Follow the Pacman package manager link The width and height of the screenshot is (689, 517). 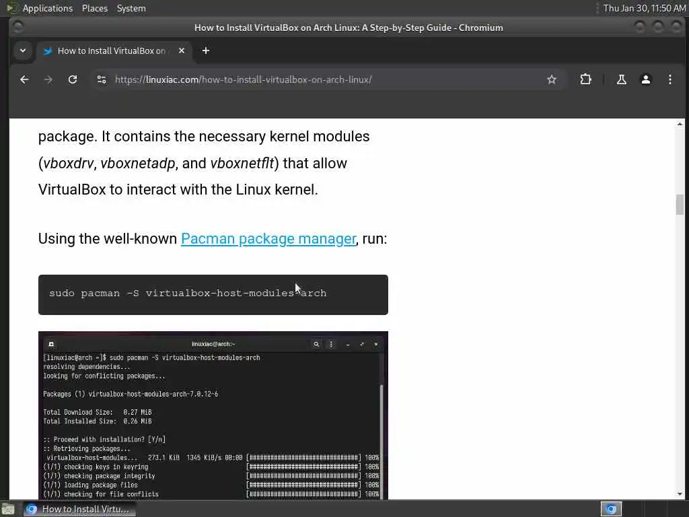tap(268, 239)
